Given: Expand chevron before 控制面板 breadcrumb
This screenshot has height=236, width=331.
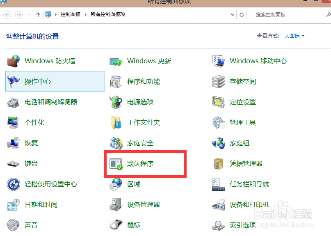Looking at the screenshot, I should point(56,15).
